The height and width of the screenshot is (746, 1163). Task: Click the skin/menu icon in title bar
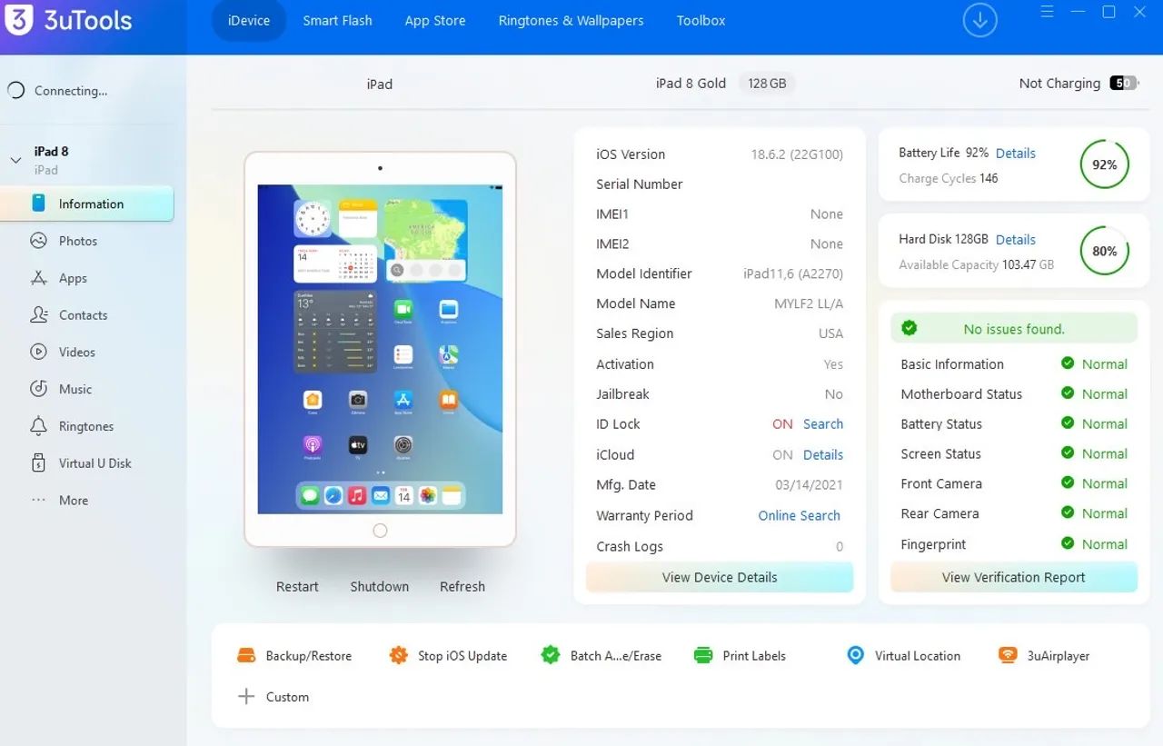pos(1045,12)
